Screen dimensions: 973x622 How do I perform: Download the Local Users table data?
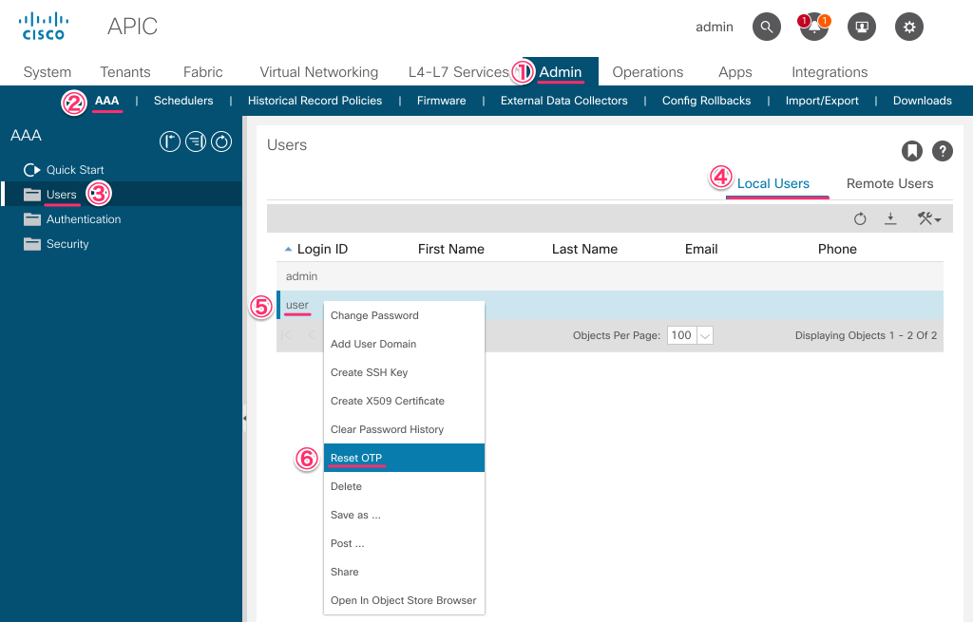point(890,219)
